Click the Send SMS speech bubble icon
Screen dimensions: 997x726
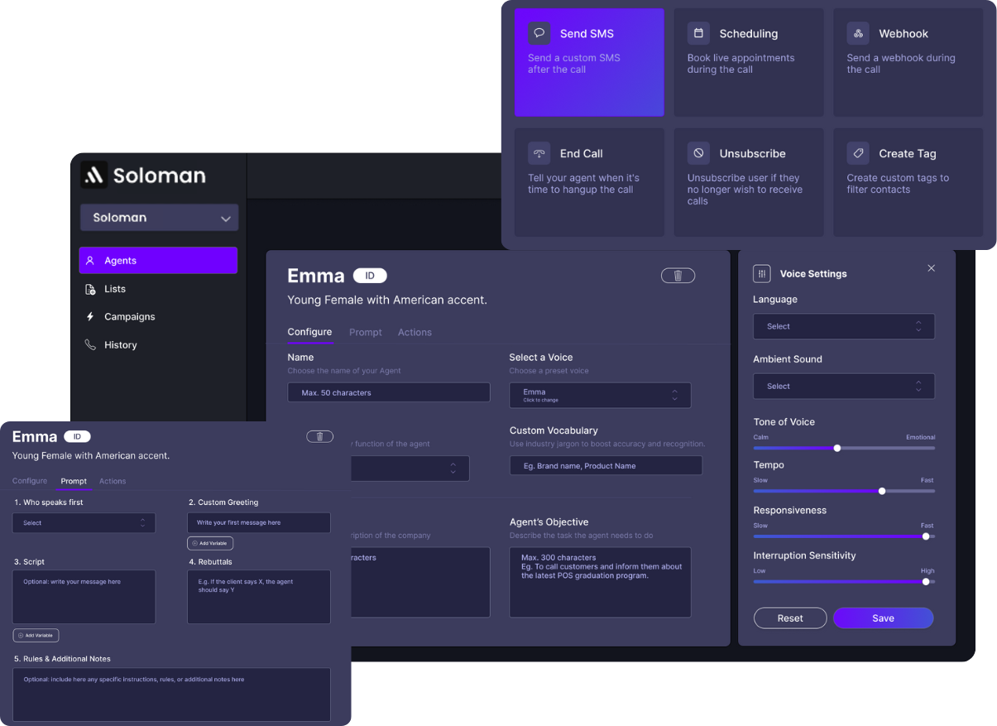tap(539, 33)
